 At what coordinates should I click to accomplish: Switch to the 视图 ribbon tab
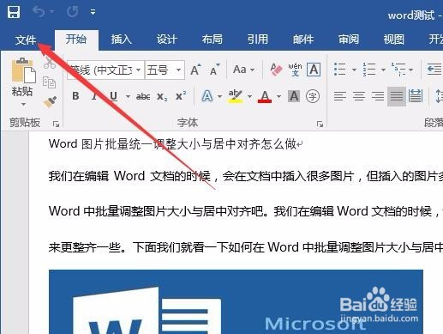(394, 39)
